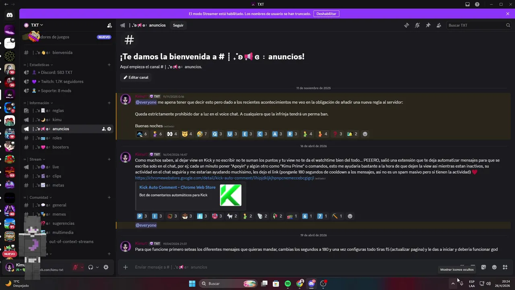Toggle the Q reaction with count 3
This screenshot has width=515, height=290.
point(217,134)
